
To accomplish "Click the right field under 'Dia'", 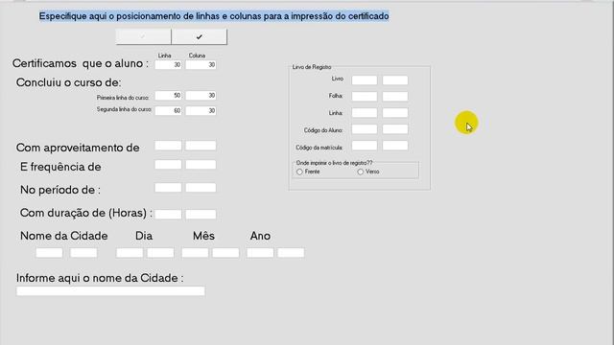I will coord(160,253).
